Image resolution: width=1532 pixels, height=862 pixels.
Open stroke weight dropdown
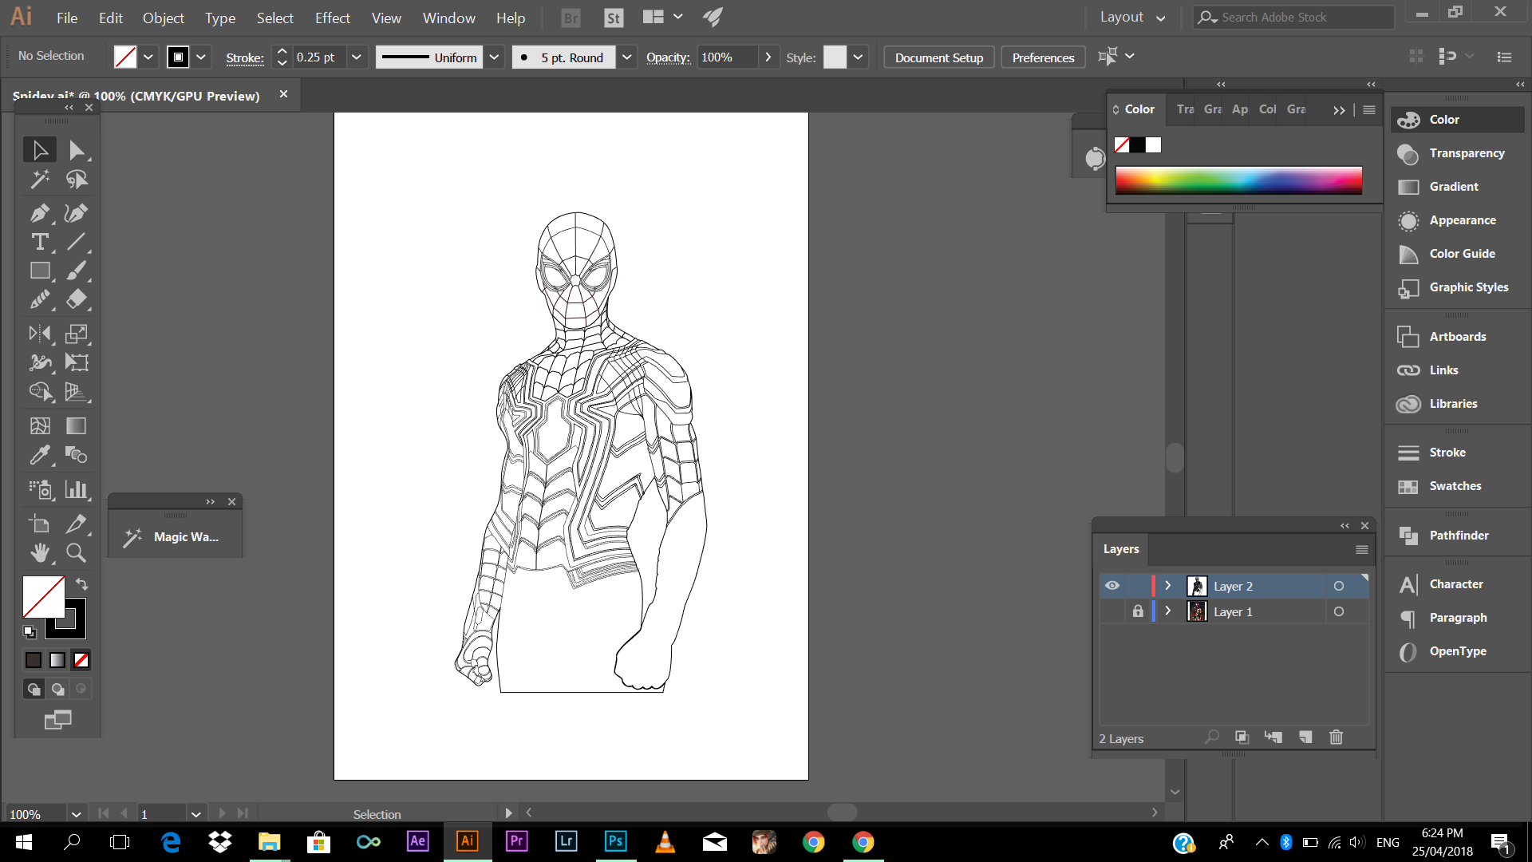pyautogui.click(x=357, y=57)
